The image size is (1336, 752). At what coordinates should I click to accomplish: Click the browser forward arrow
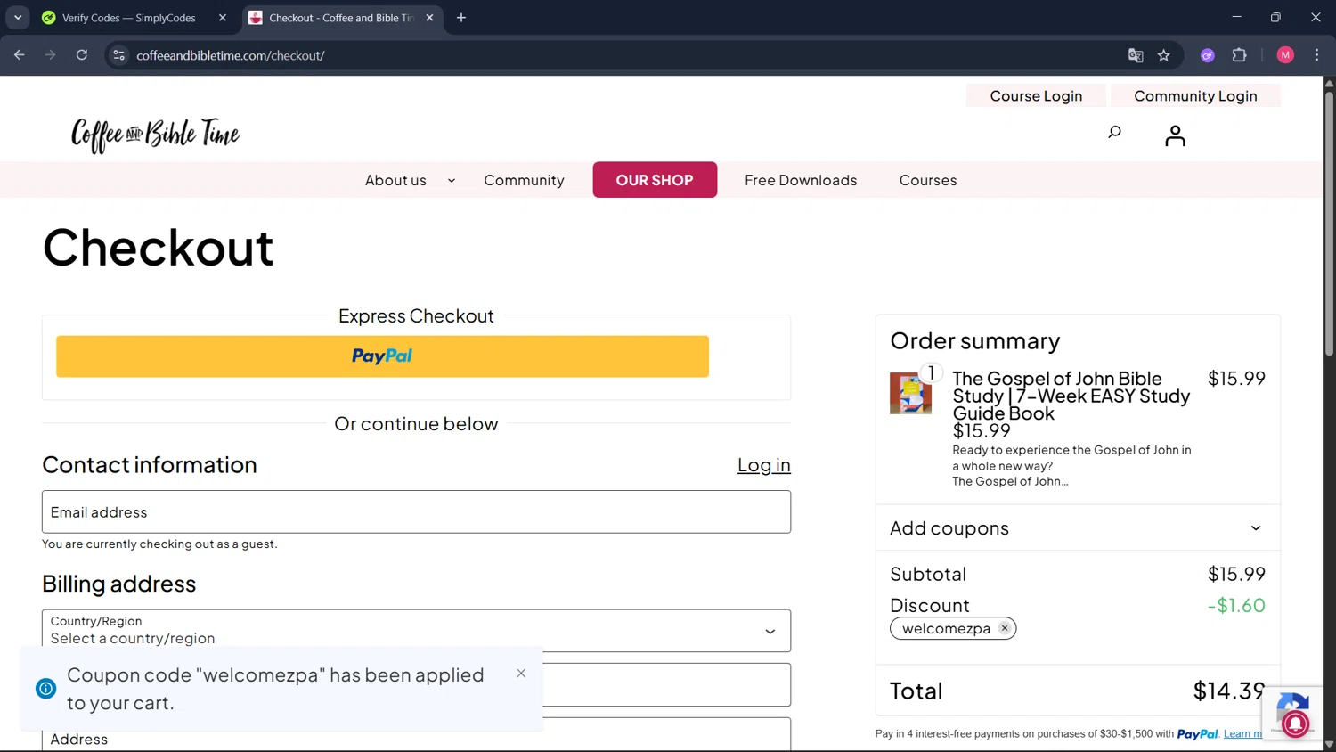pos(51,55)
